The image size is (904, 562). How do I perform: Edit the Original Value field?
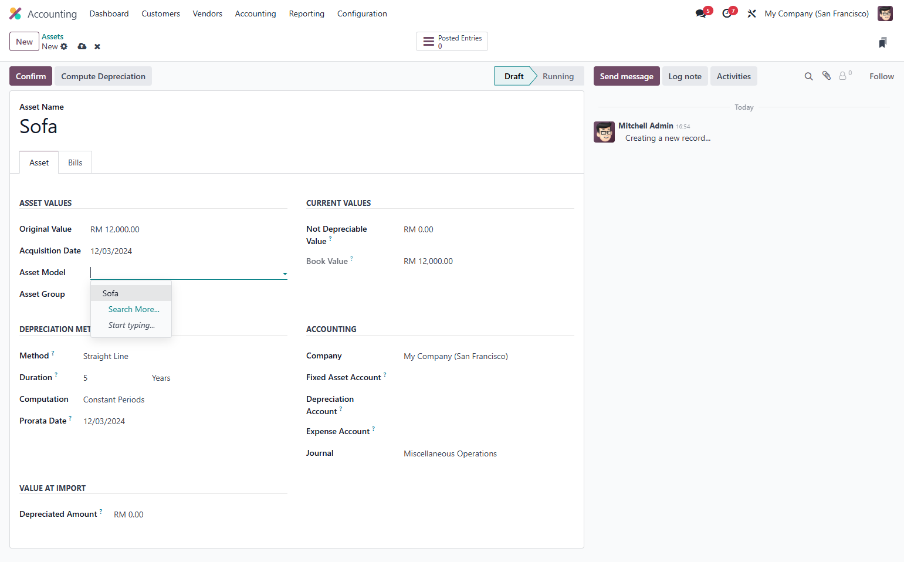(188, 229)
